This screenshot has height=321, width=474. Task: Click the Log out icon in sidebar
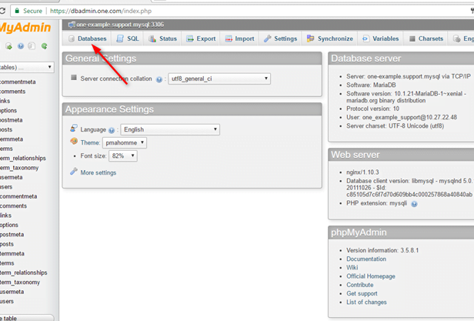8,46
